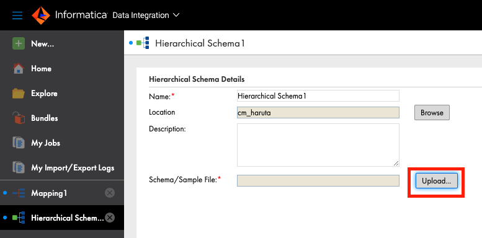Screen dimensions: 482x238
Task: Click the Schema/Sample File field
Action: [x=318, y=180]
